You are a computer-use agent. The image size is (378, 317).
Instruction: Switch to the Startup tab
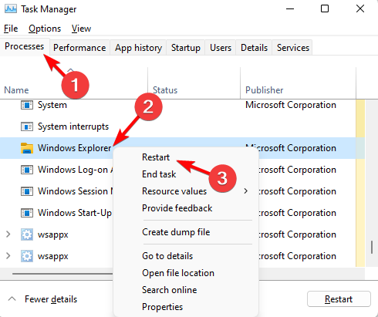(x=186, y=48)
